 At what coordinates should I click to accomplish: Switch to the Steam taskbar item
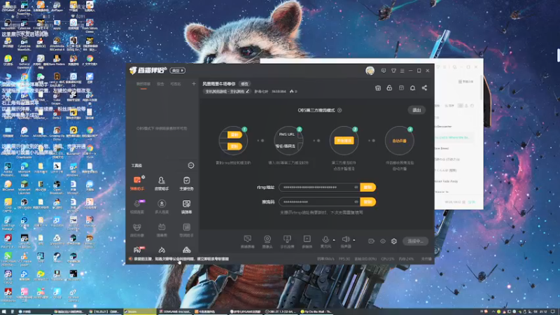[x=139, y=311]
